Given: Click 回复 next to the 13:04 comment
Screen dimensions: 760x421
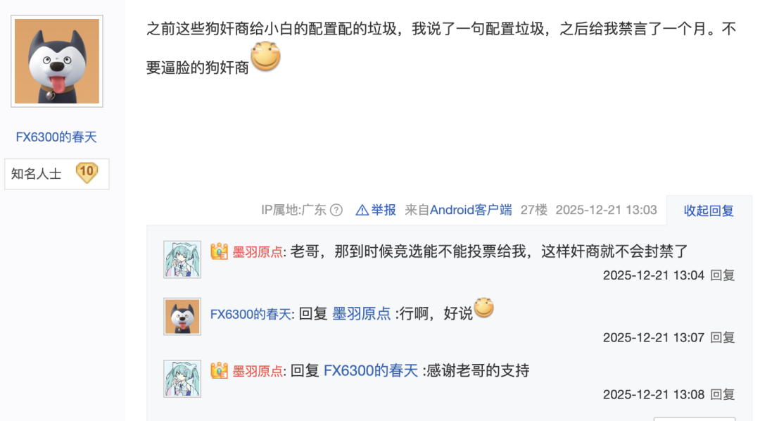Looking at the screenshot, I should (722, 275).
